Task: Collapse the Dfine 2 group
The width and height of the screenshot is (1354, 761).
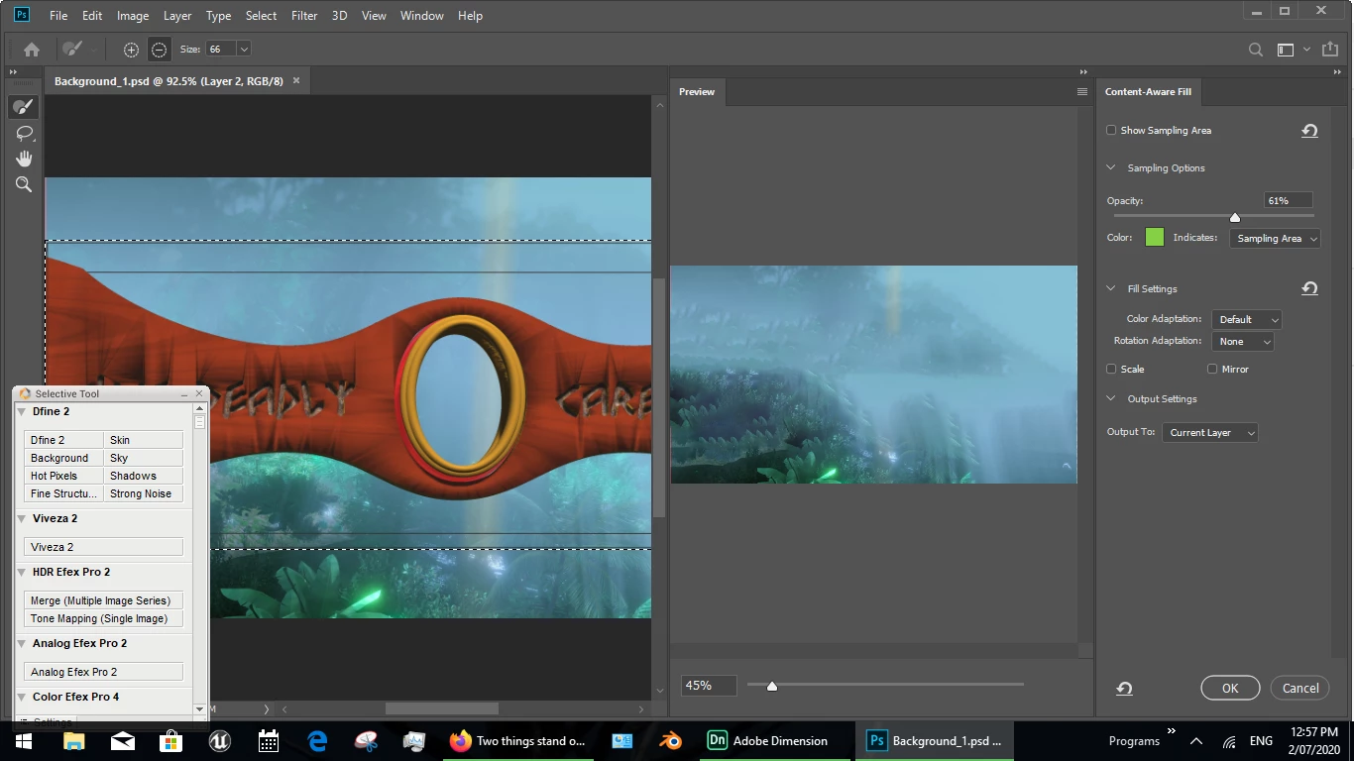Action: [x=22, y=411]
